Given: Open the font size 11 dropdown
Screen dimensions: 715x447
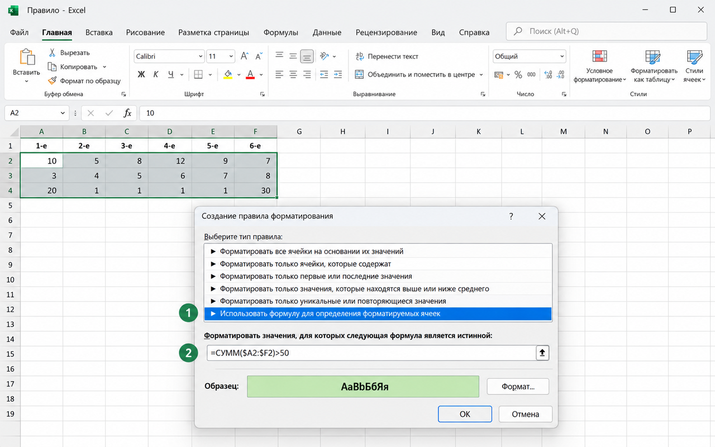Looking at the screenshot, I should pyautogui.click(x=231, y=56).
